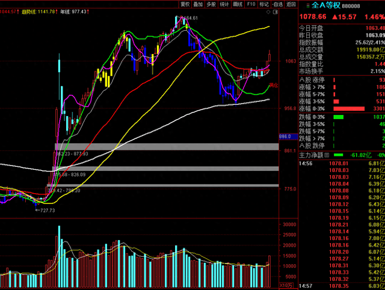Click the change value 15.57
The height and width of the screenshot is (290, 385).
pyautogui.click(x=347, y=17)
